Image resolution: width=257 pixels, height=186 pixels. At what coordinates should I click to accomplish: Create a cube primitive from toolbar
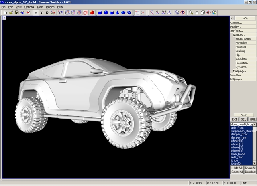100,12
